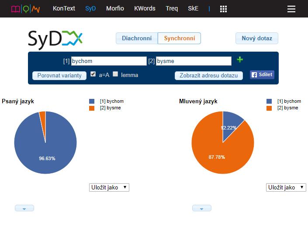Focus the second variant field containing bysme
The width and height of the screenshot is (308, 231).
pos(194,61)
